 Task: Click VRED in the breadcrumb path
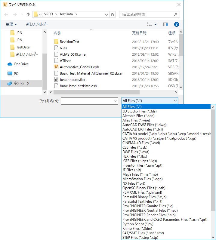pyautogui.click(x=48, y=14)
